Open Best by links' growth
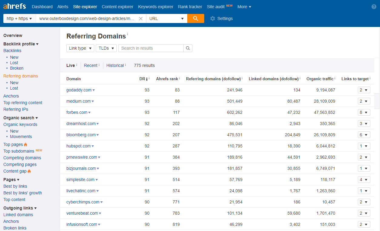This screenshot has width=380, height=231. pyautogui.click(x=23, y=193)
